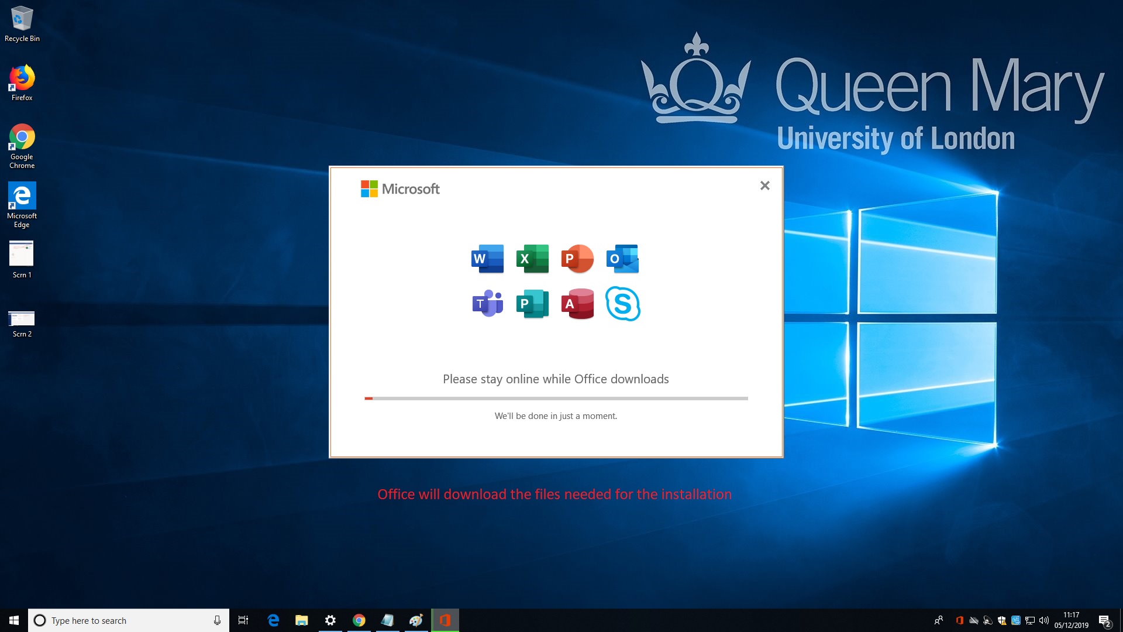Select the Scrn 1 desktop file

coord(22,260)
